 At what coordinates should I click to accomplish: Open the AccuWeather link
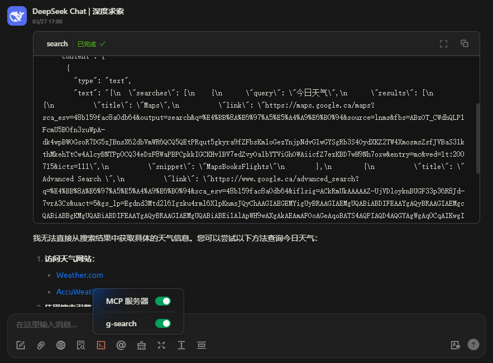[74, 292]
